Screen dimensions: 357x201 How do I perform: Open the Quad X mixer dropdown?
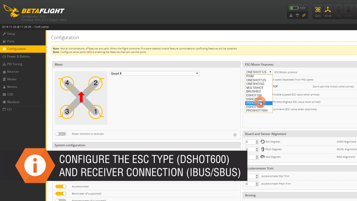[x=154, y=73]
